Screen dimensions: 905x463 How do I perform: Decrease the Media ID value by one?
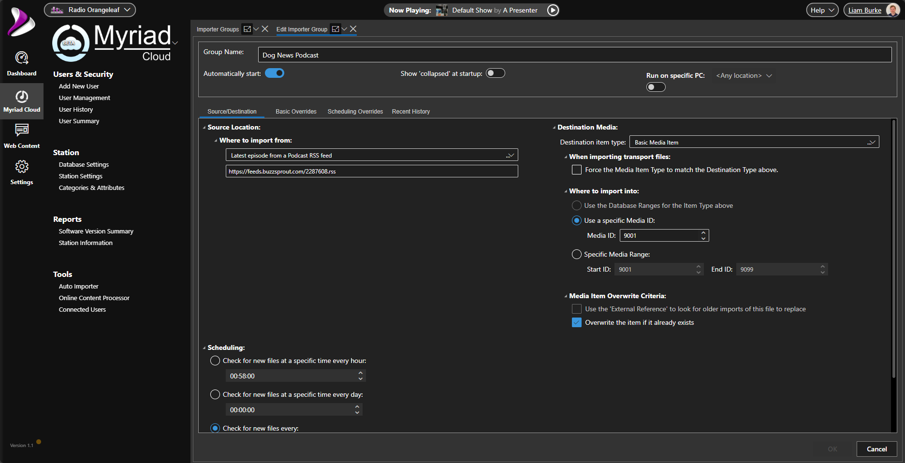pyautogui.click(x=703, y=238)
